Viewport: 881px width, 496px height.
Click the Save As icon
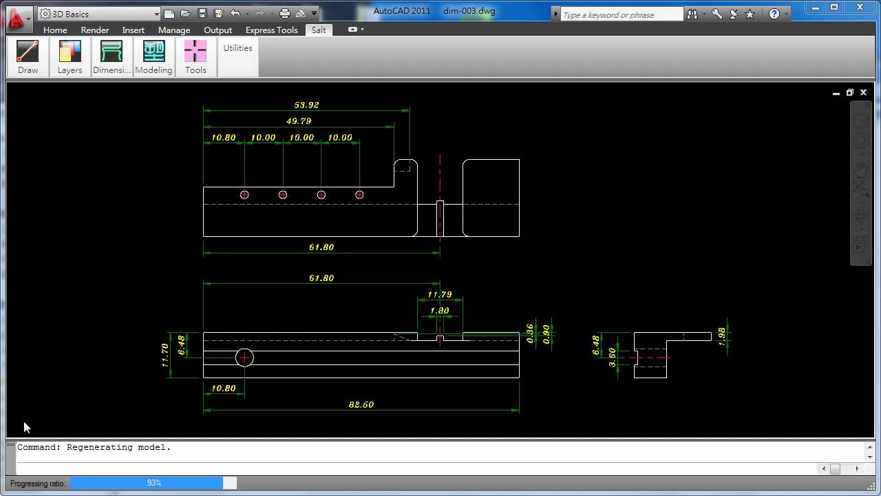coord(219,13)
